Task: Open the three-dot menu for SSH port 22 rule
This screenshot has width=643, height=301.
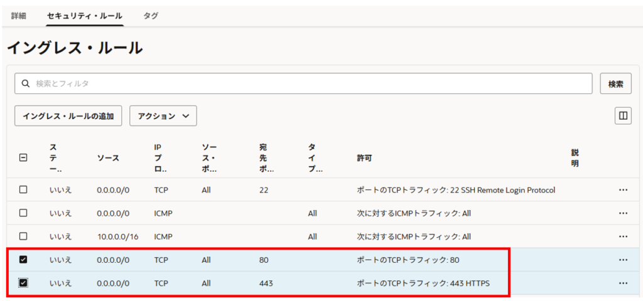Action: point(623,190)
